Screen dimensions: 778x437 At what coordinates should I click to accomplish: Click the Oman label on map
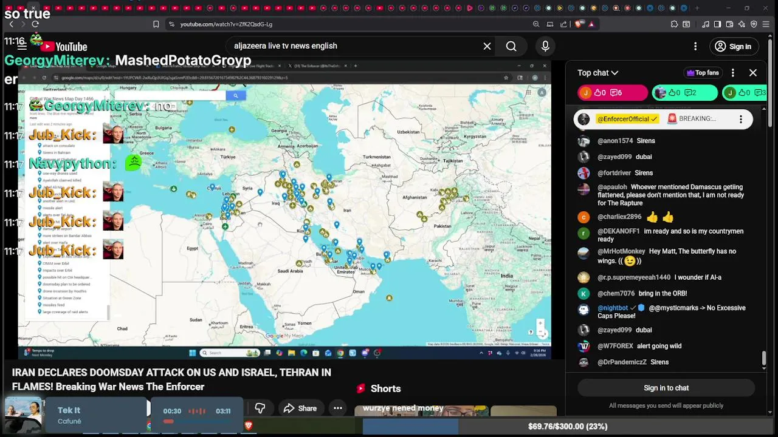pos(359,291)
